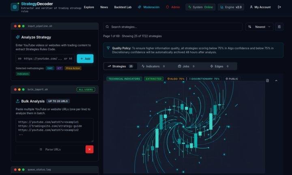This screenshot has width=292, height=175.
Task: Click the My Account user icon
Action: point(251,7)
